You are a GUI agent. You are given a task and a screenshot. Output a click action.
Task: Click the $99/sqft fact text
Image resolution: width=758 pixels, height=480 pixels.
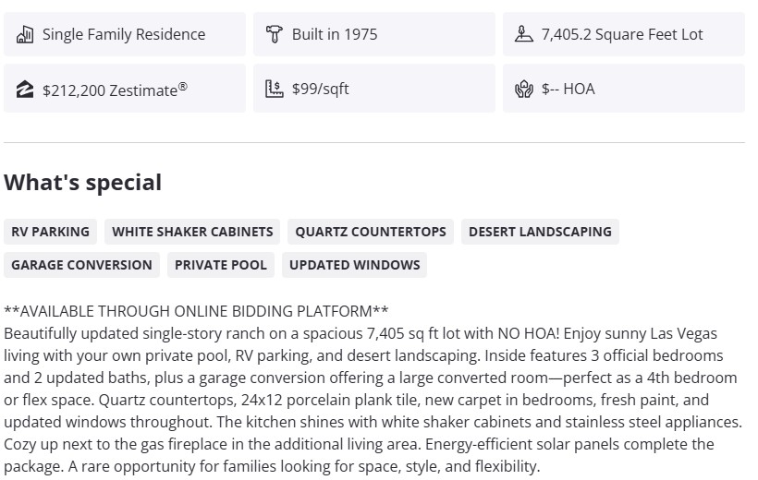point(321,90)
